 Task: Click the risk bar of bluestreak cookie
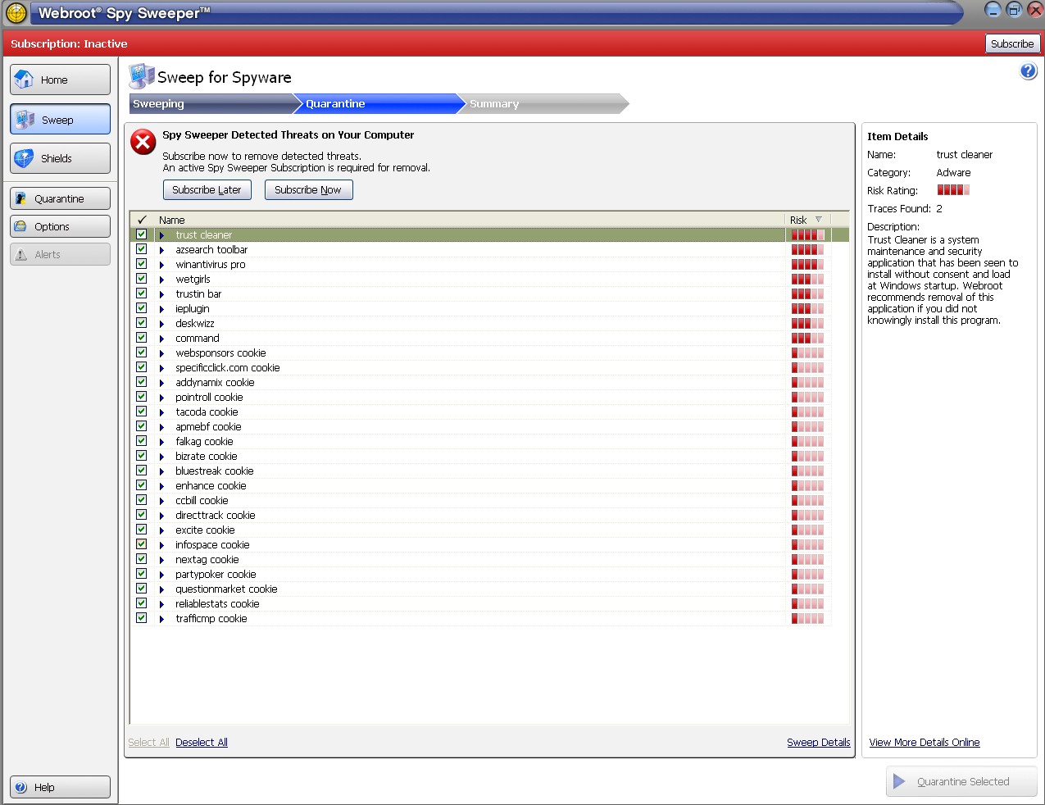(807, 471)
